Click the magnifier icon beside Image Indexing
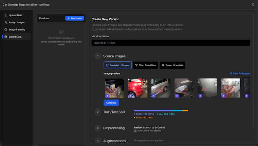The height and width of the screenshot is (146, 258). pyautogui.click(x=6, y=29)
